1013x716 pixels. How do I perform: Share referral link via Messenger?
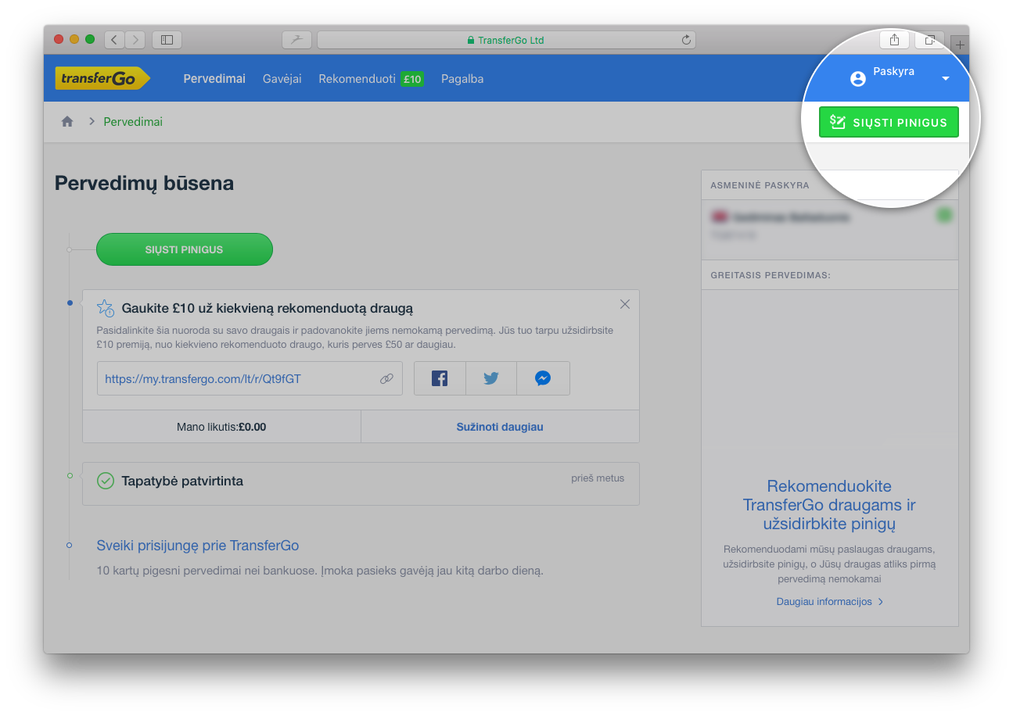(543, 378)
